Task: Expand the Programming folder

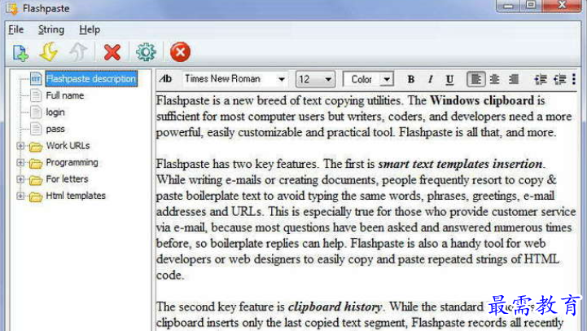Action: (20, 162)
